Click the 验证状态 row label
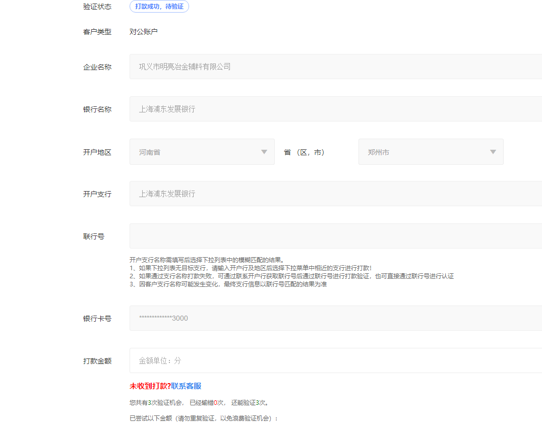Screen dimensions: 542x424 [x=97, y=7]
